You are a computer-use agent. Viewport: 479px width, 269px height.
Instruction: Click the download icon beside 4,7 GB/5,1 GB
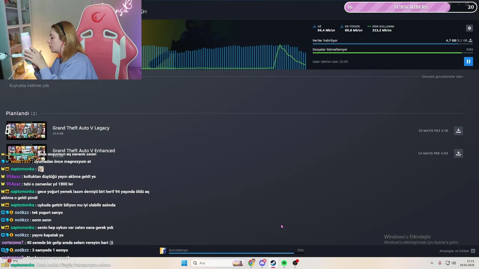[x=470, y=40]
